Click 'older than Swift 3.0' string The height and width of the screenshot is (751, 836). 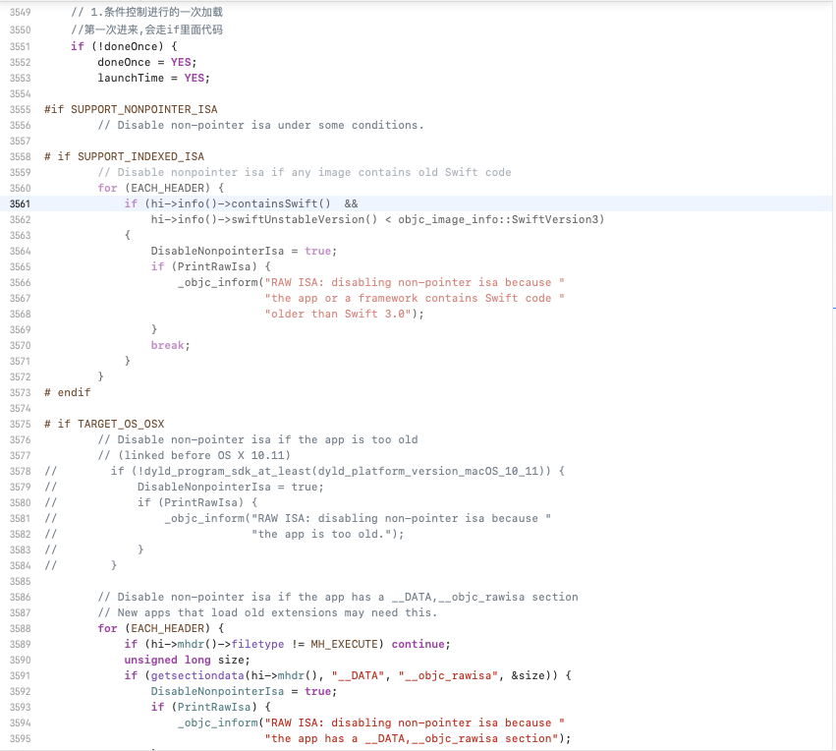coord(338,315)
